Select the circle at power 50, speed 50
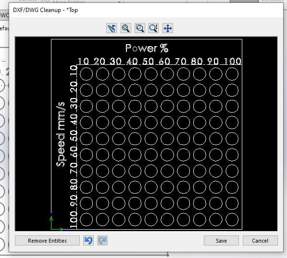The height and width of the screenshot is (258, 287). click(x=151, y=139)
